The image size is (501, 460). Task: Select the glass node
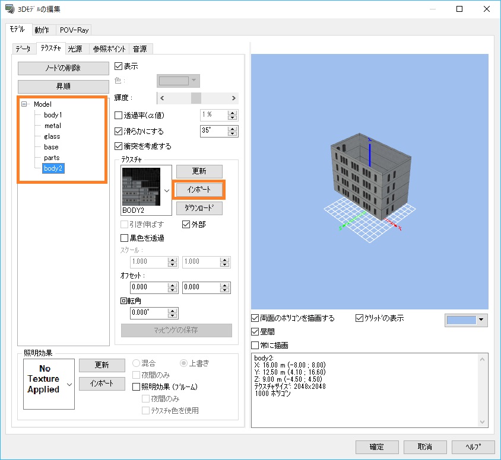52,136
